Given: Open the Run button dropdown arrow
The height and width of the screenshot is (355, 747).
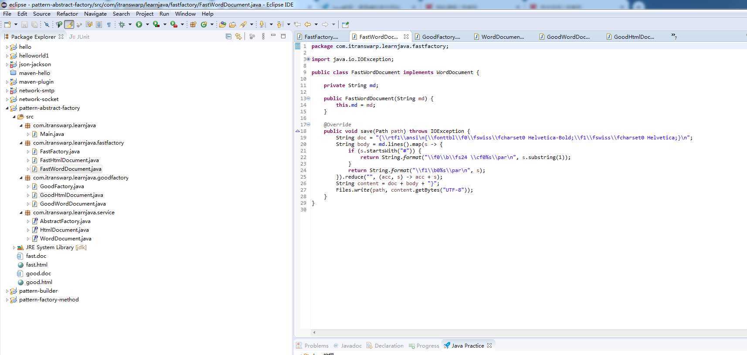Looking at the screenshot, I should (147, 24).
